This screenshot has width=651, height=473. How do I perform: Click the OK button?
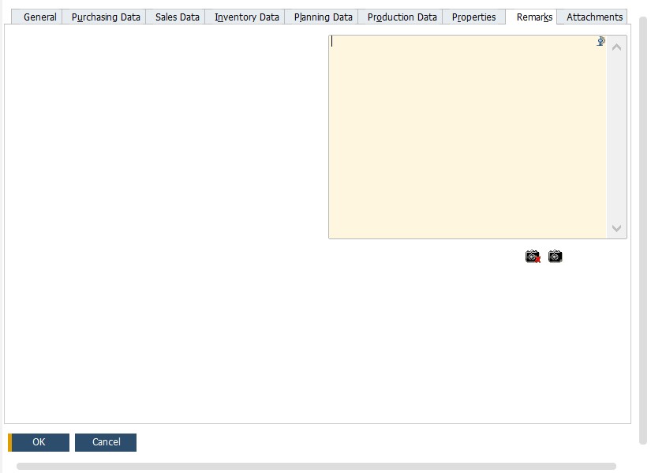(38, 442)
